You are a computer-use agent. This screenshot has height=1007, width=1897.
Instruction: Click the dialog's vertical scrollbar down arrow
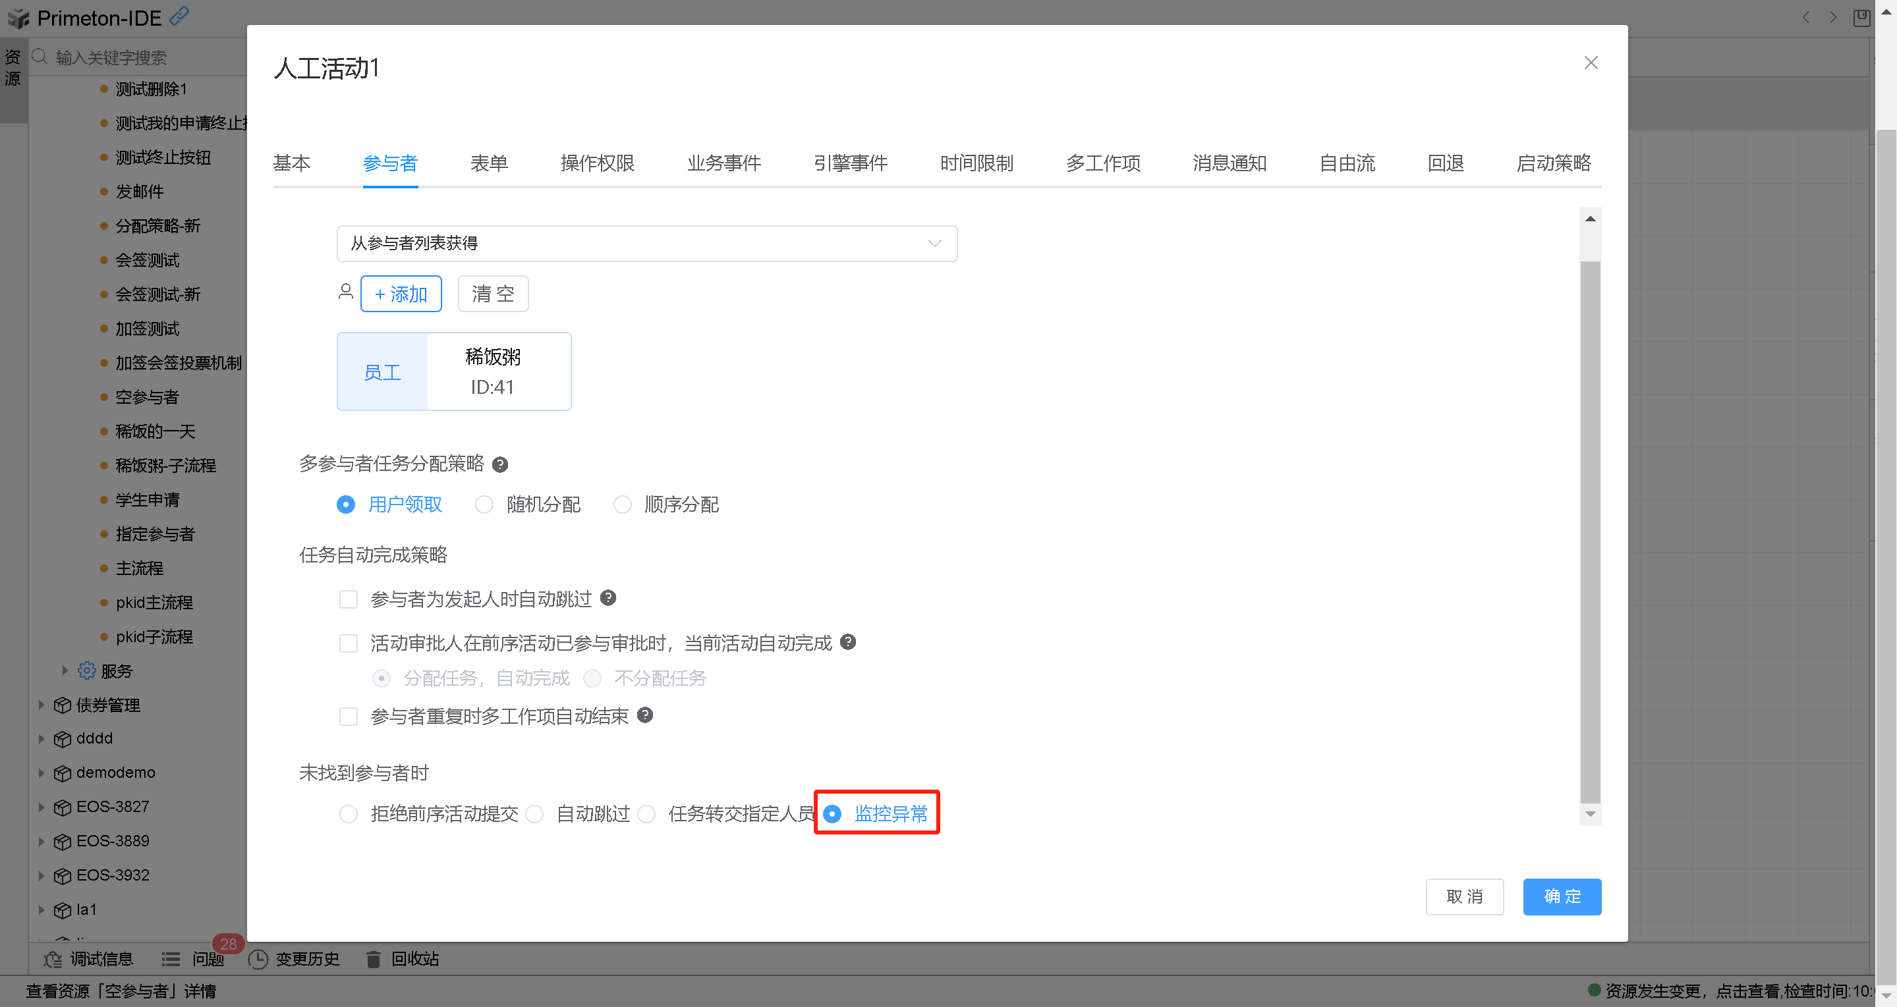1590,813
